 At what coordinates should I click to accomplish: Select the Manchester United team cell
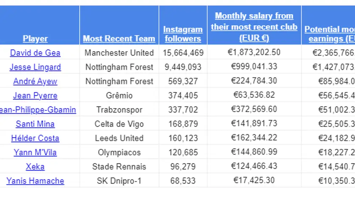(x=119, y=53)
